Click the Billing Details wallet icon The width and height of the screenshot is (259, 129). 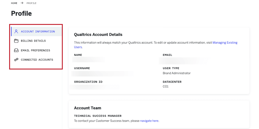tap(16, 41)
